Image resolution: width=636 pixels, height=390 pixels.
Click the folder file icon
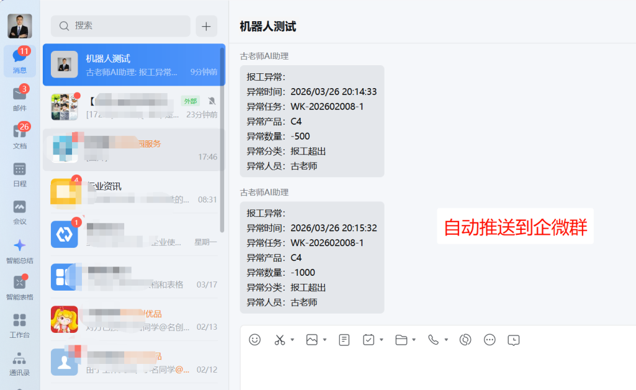pos(401,340)
